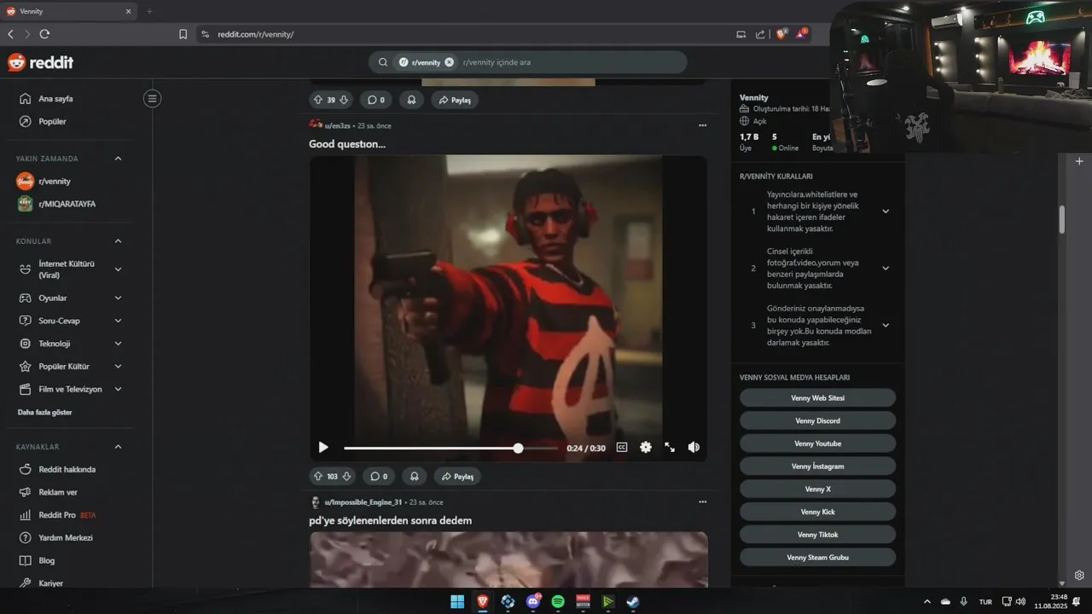
Task: Expand Film ve Televizyon topic
Action: click(118, 389)
